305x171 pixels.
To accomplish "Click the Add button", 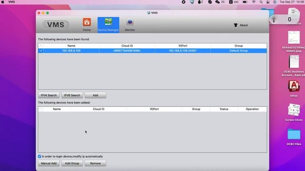I will 95,95.
